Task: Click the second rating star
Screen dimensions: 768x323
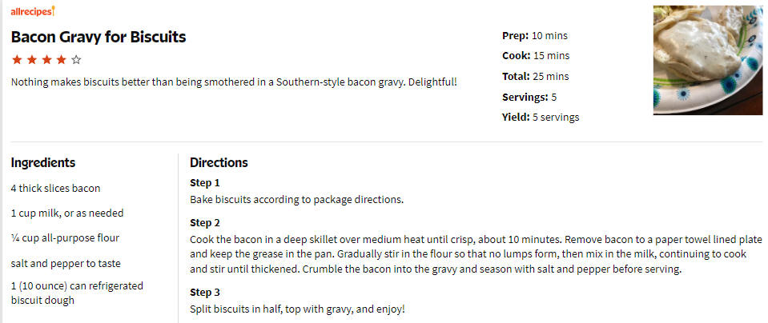Action: click(x=31, y=60)
